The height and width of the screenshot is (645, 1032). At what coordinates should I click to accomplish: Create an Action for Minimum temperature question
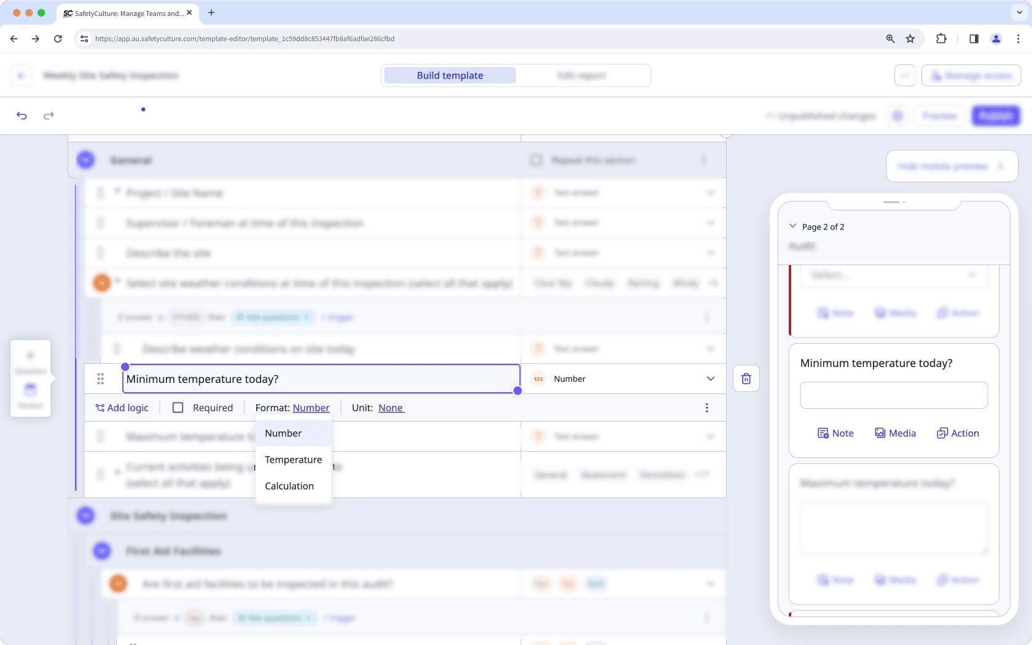tap(957, 433)
